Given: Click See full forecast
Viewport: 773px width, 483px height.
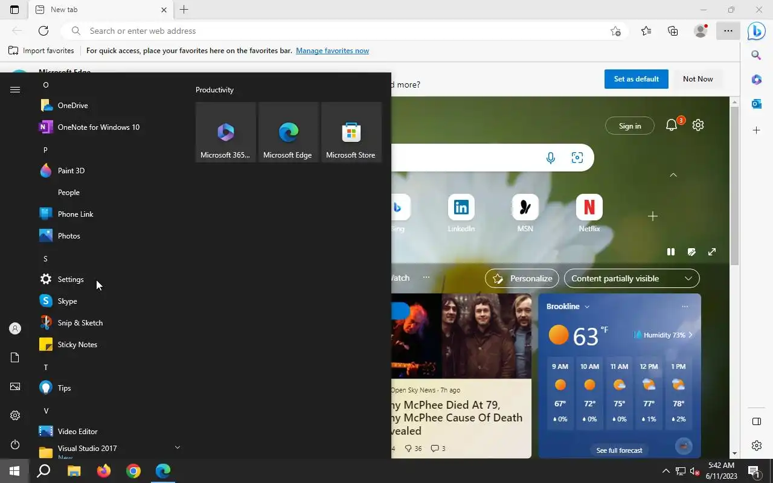Looking at the screenshot, I should point(619,450).
